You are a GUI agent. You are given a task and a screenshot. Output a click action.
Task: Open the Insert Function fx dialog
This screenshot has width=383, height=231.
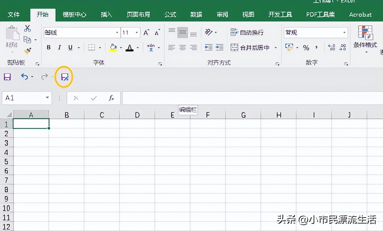click(x=111, y=98)
